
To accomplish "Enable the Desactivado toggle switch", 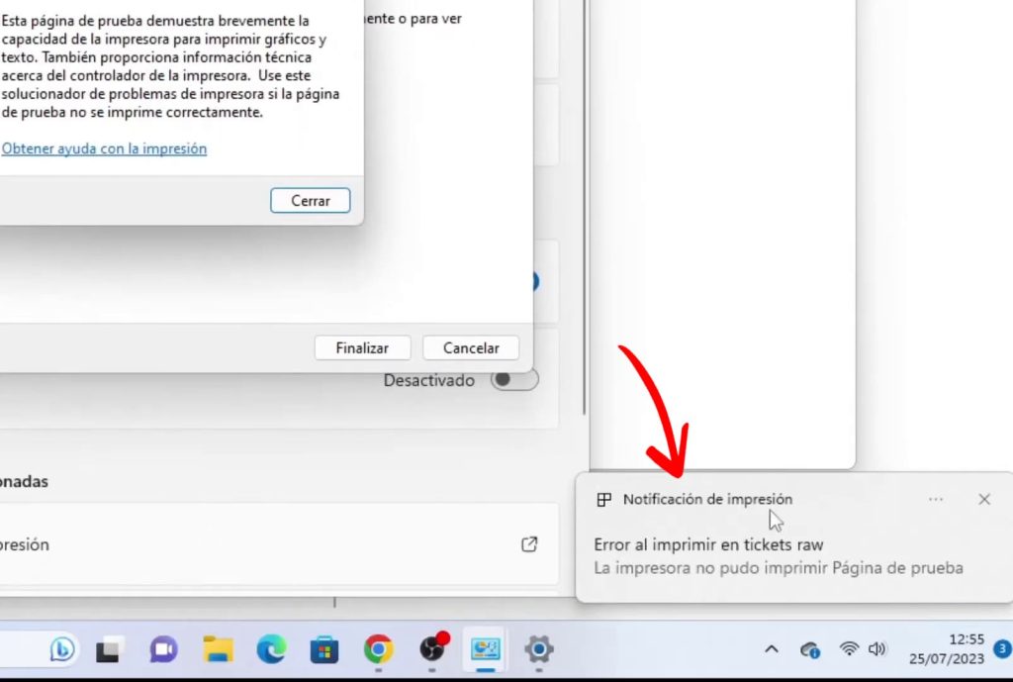I will (x=513, y=379).
